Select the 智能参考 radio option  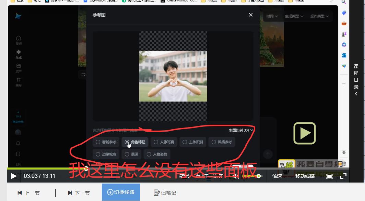[x=106, y=142]
